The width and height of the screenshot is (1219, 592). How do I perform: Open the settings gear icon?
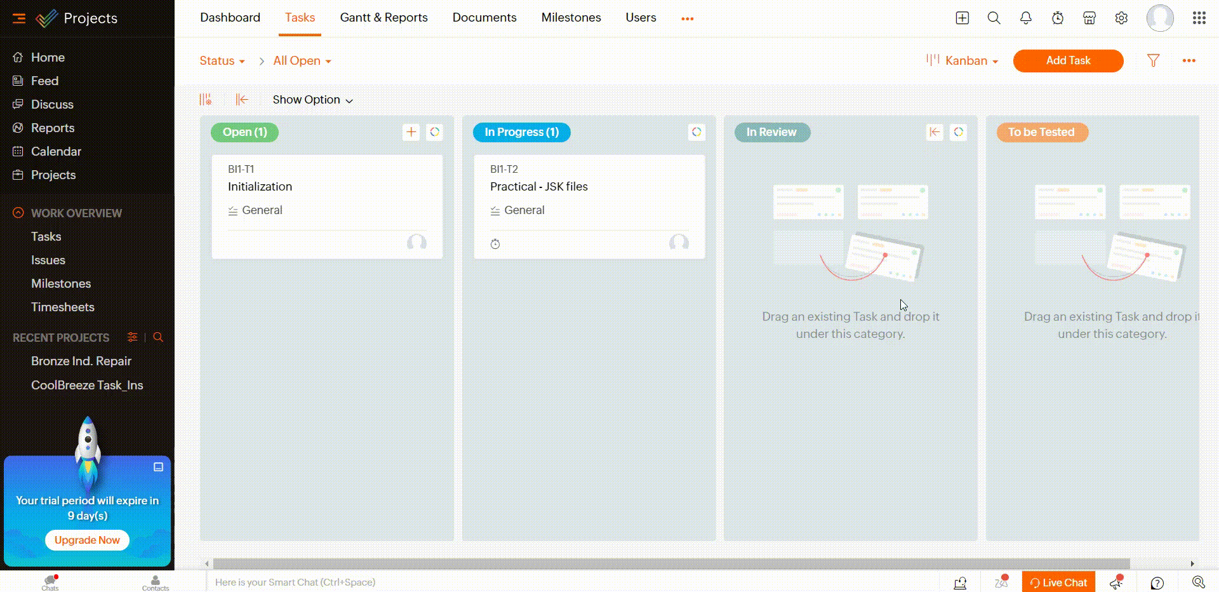click(1121, 18)
